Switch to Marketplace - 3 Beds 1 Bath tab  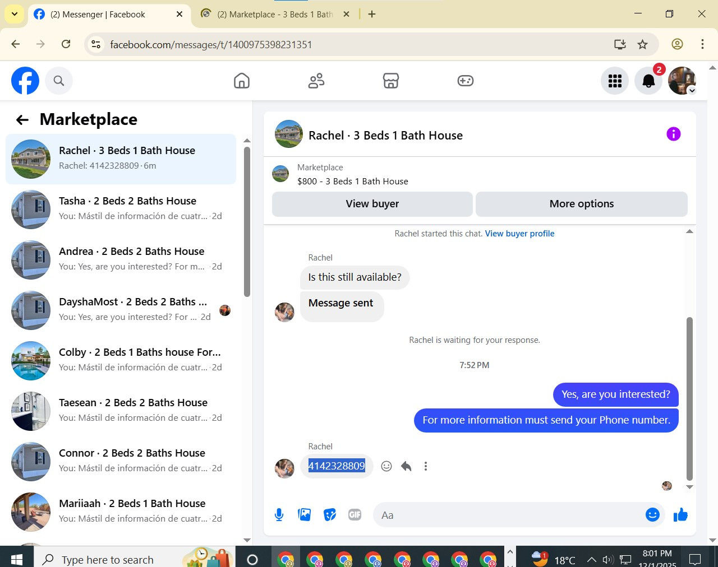click(x=276, y=15)
